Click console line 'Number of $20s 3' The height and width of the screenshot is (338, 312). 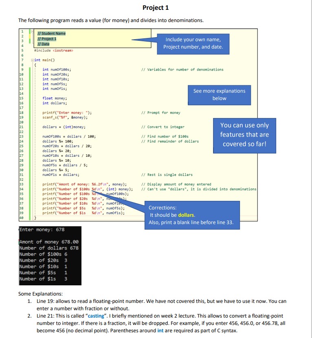tap(44, 260)
